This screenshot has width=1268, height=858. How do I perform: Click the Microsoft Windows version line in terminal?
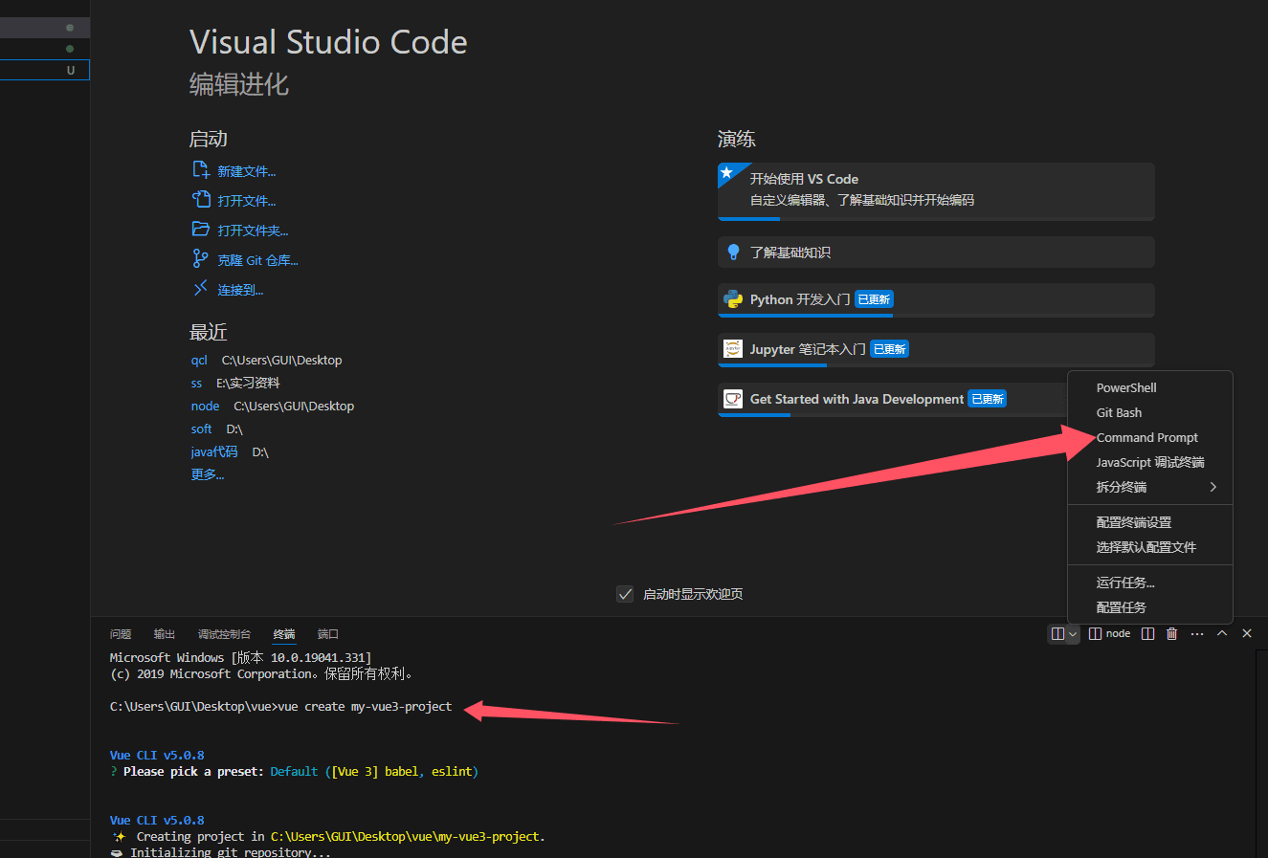(x=240, y=658)
